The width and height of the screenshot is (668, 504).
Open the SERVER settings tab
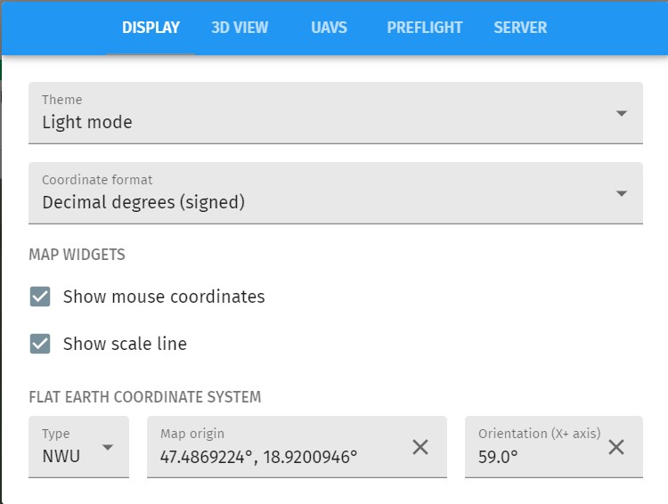coord(520,28)
